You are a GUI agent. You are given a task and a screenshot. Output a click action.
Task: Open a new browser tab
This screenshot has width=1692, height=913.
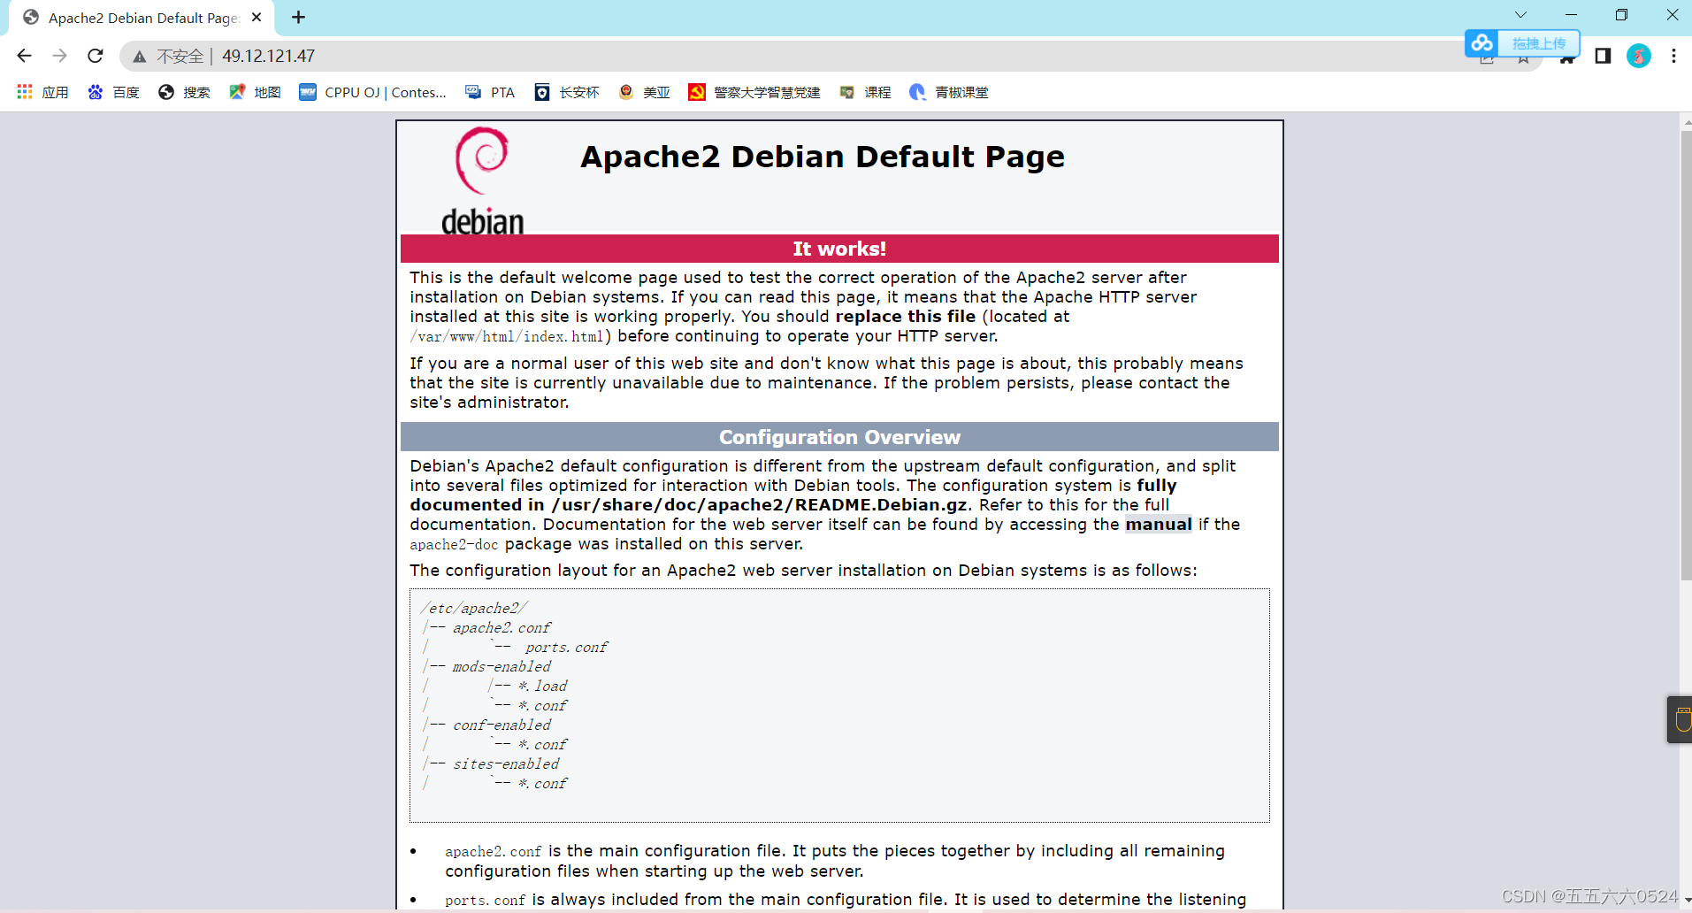click(x=299, y=17)
